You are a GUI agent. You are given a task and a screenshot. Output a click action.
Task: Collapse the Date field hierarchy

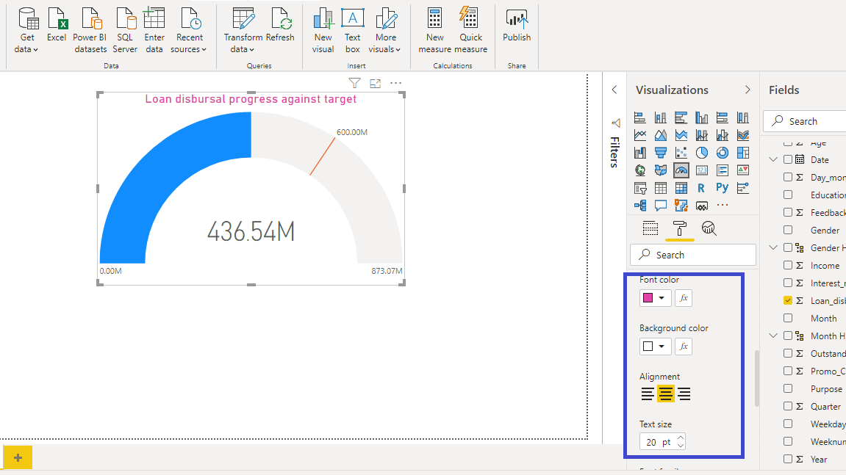pyautogui.click(x=773, y=159)
